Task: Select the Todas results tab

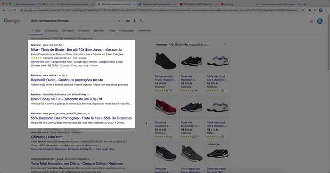Action: coord(36,31)
